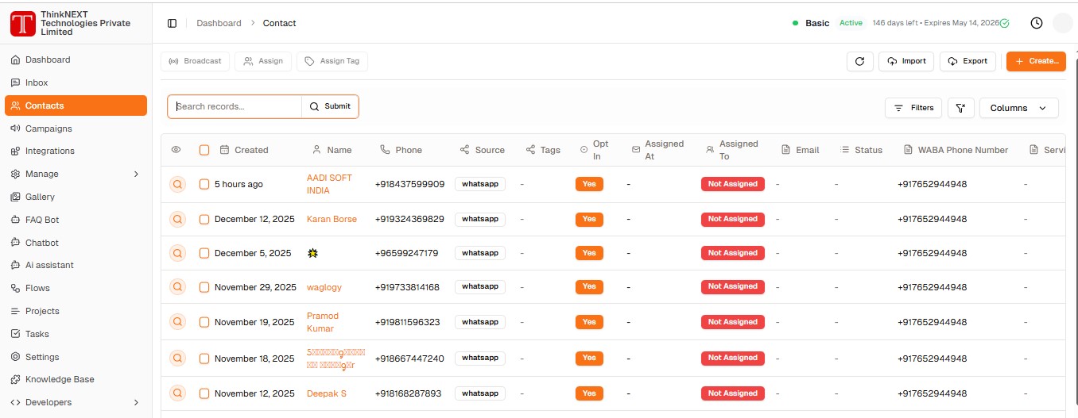Screen dimensions: 1078x418
Task: Click the refresh icon button
Action: point(859,61)
